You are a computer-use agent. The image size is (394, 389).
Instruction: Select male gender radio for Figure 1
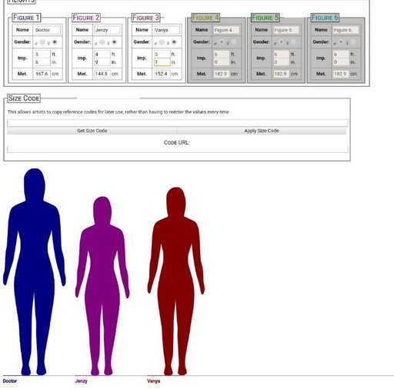point(42,42)
